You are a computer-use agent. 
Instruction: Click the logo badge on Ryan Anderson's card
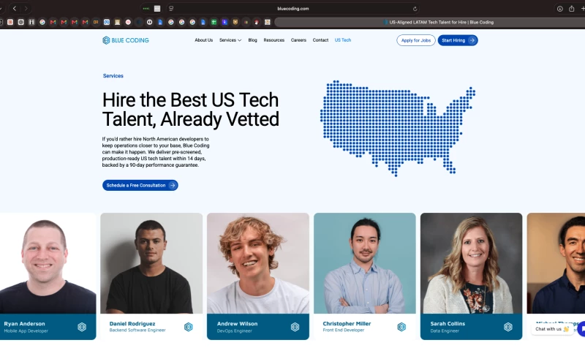(x=82, y=327)
